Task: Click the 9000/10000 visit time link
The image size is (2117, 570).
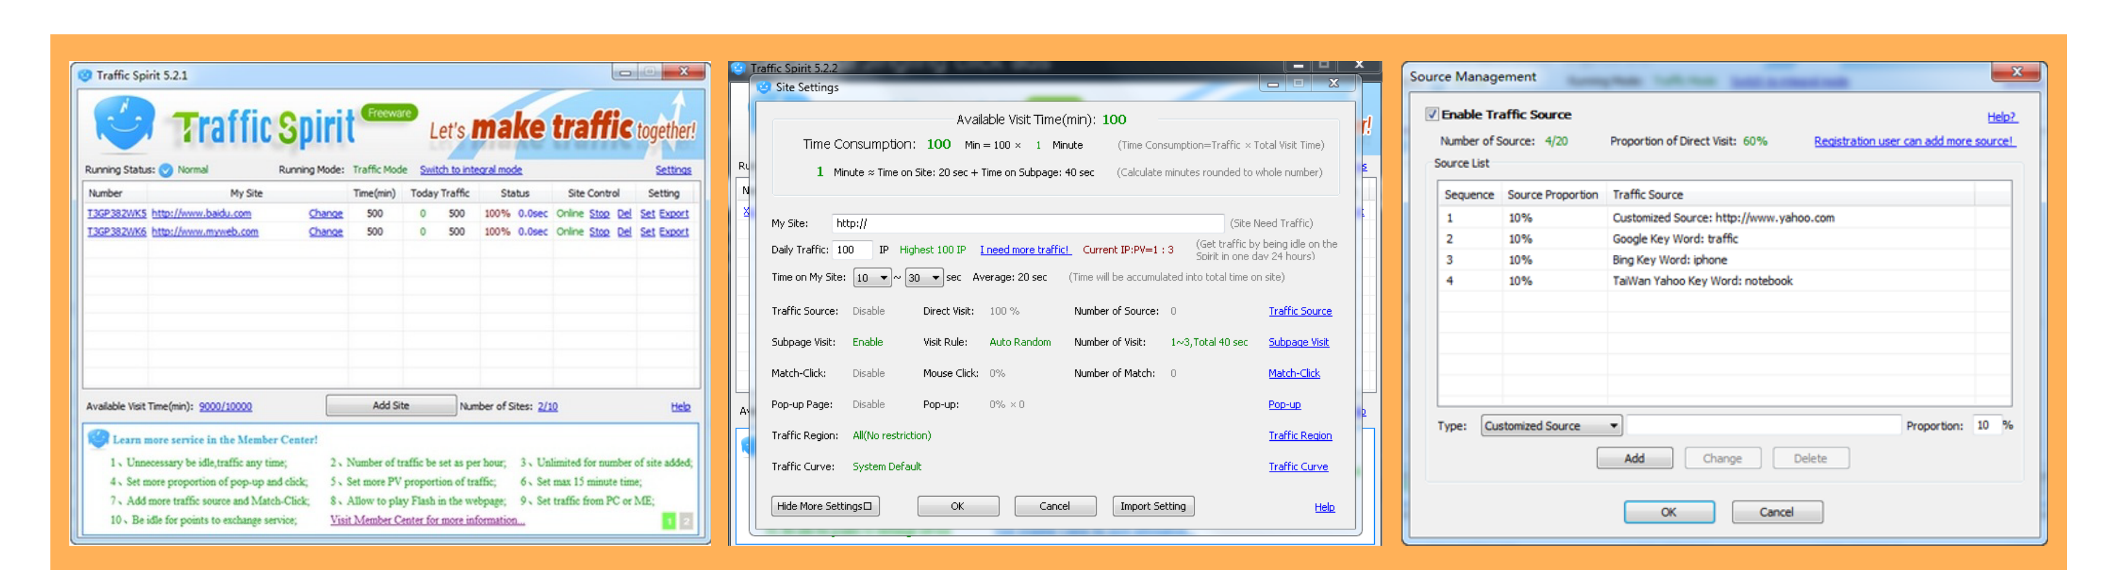Action: point(225,406)
